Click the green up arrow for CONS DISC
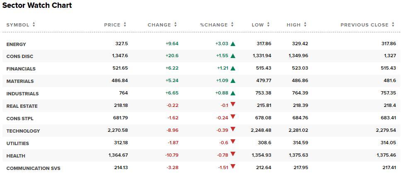This screenshot has width=402, height=177. pos(233,56)
